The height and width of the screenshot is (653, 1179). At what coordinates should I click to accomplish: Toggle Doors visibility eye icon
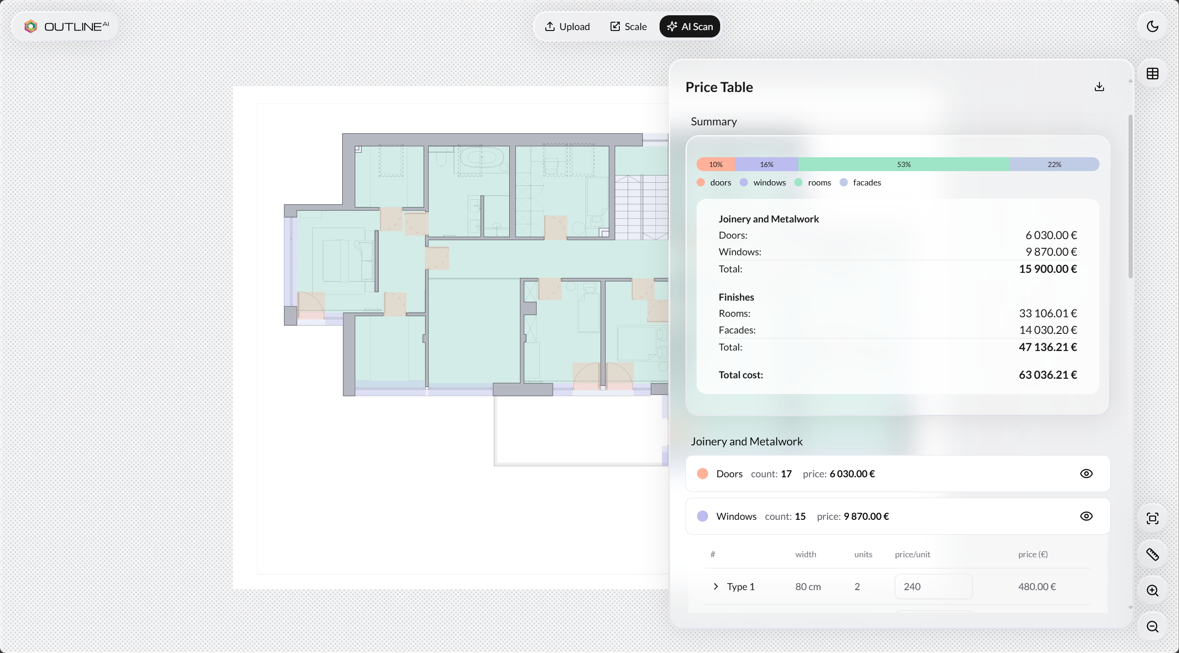[1086, 474]
